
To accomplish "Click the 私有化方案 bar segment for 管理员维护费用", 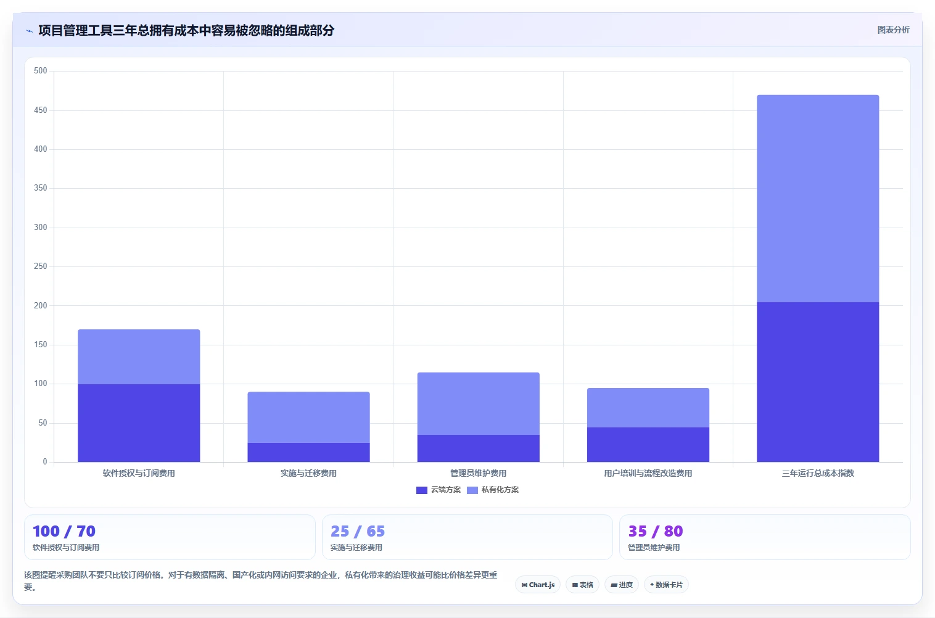I will (479, 403).
